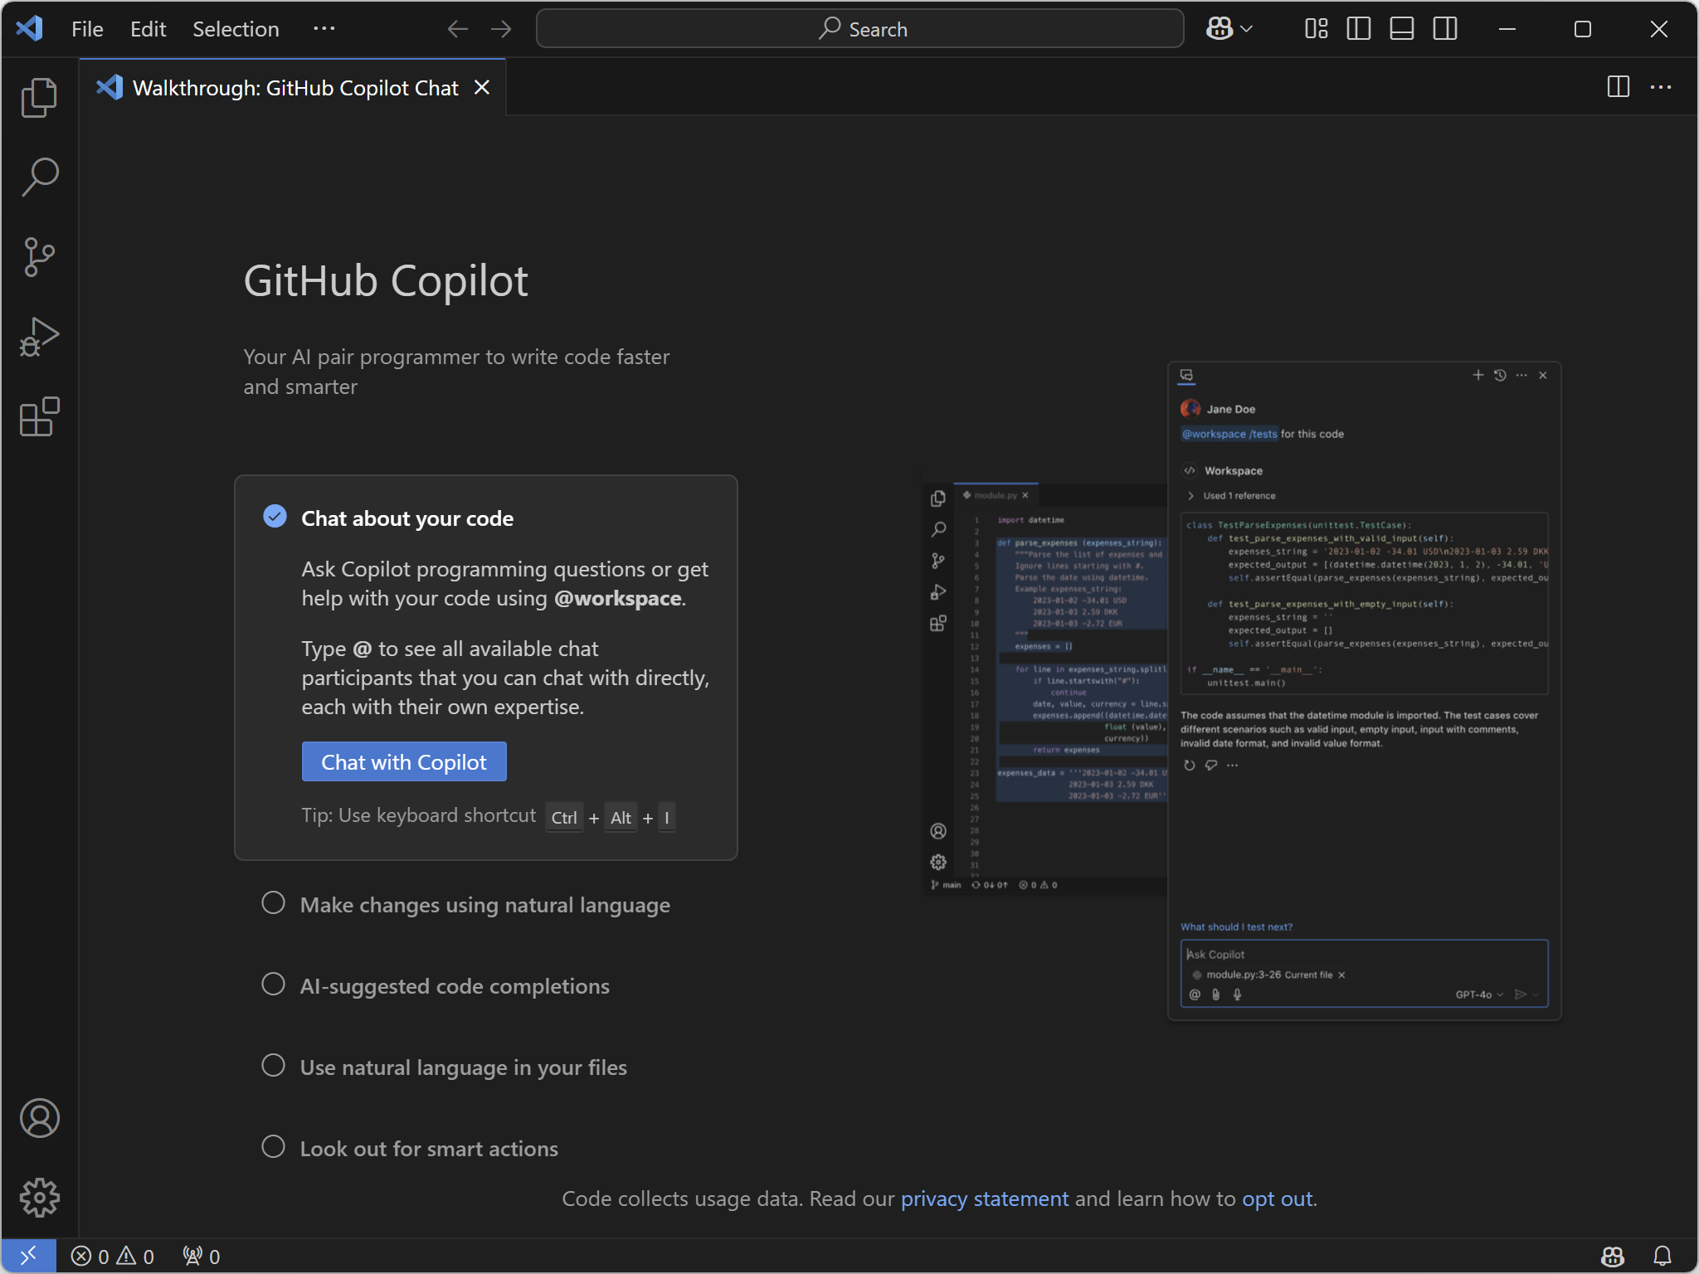1699x1274 pixels.
Task: Toggle the primary side bar layout icon
Action: tap(1359, 29)
